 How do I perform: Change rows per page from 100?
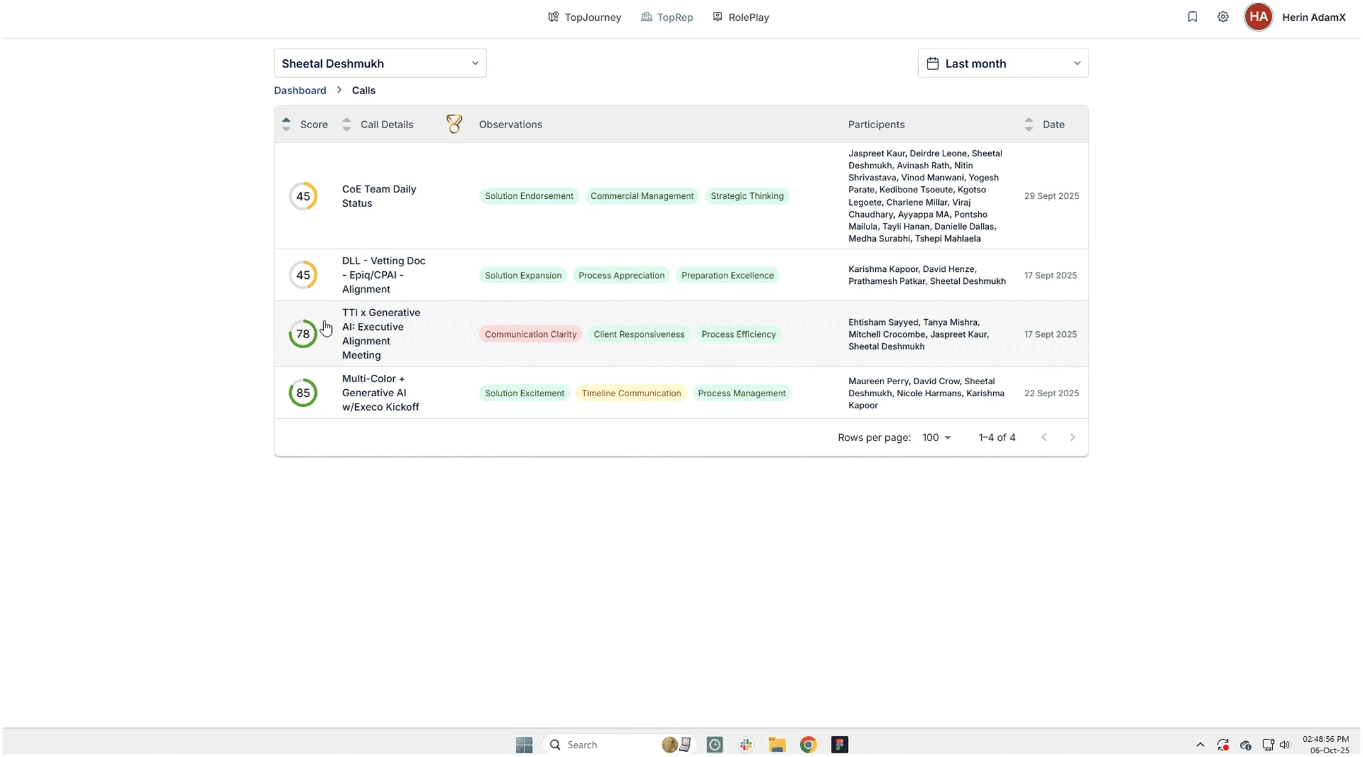pos(936,437)
